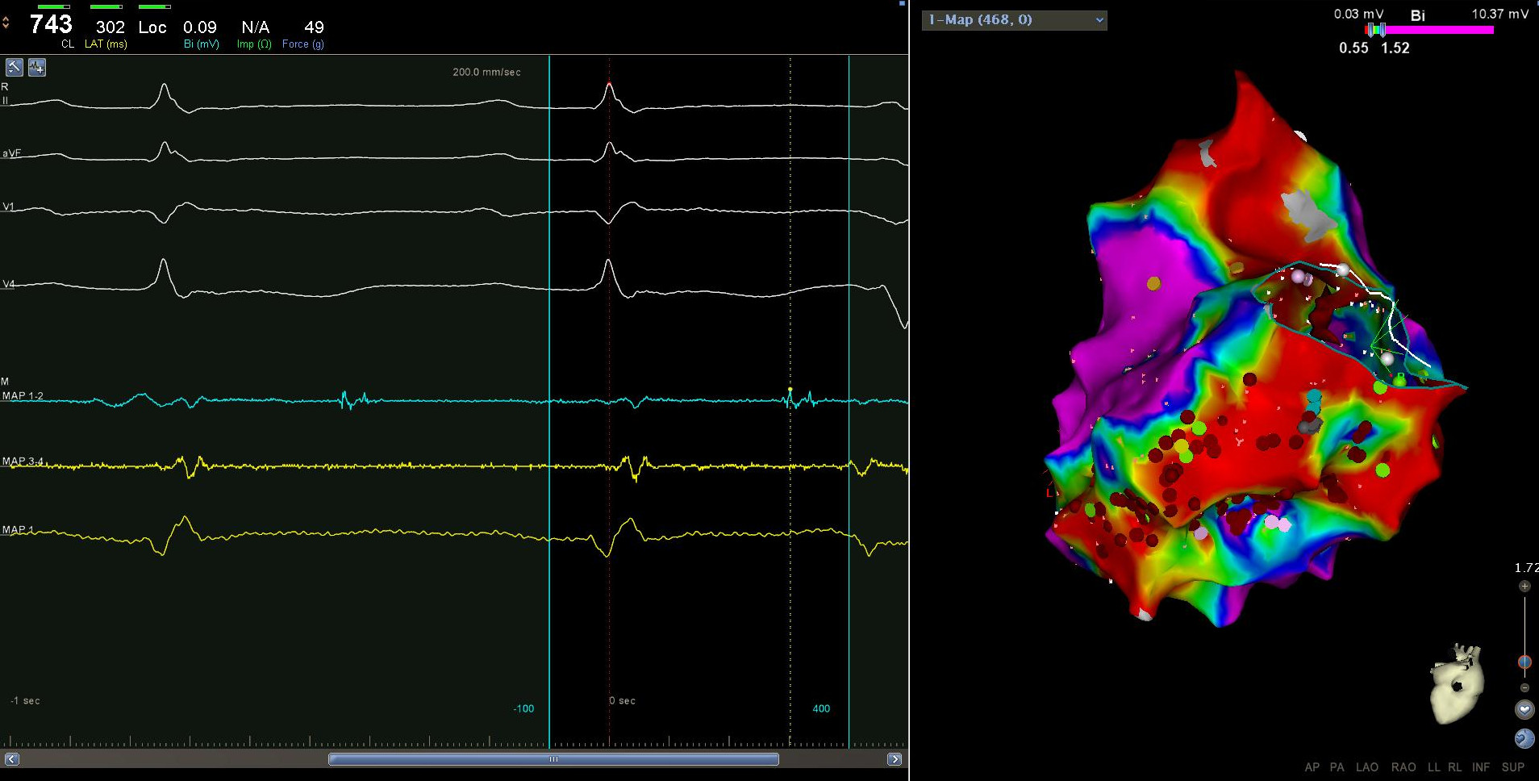Click the zoom slider handle on map
The image size is (1539, 781).
[1524, 662]
